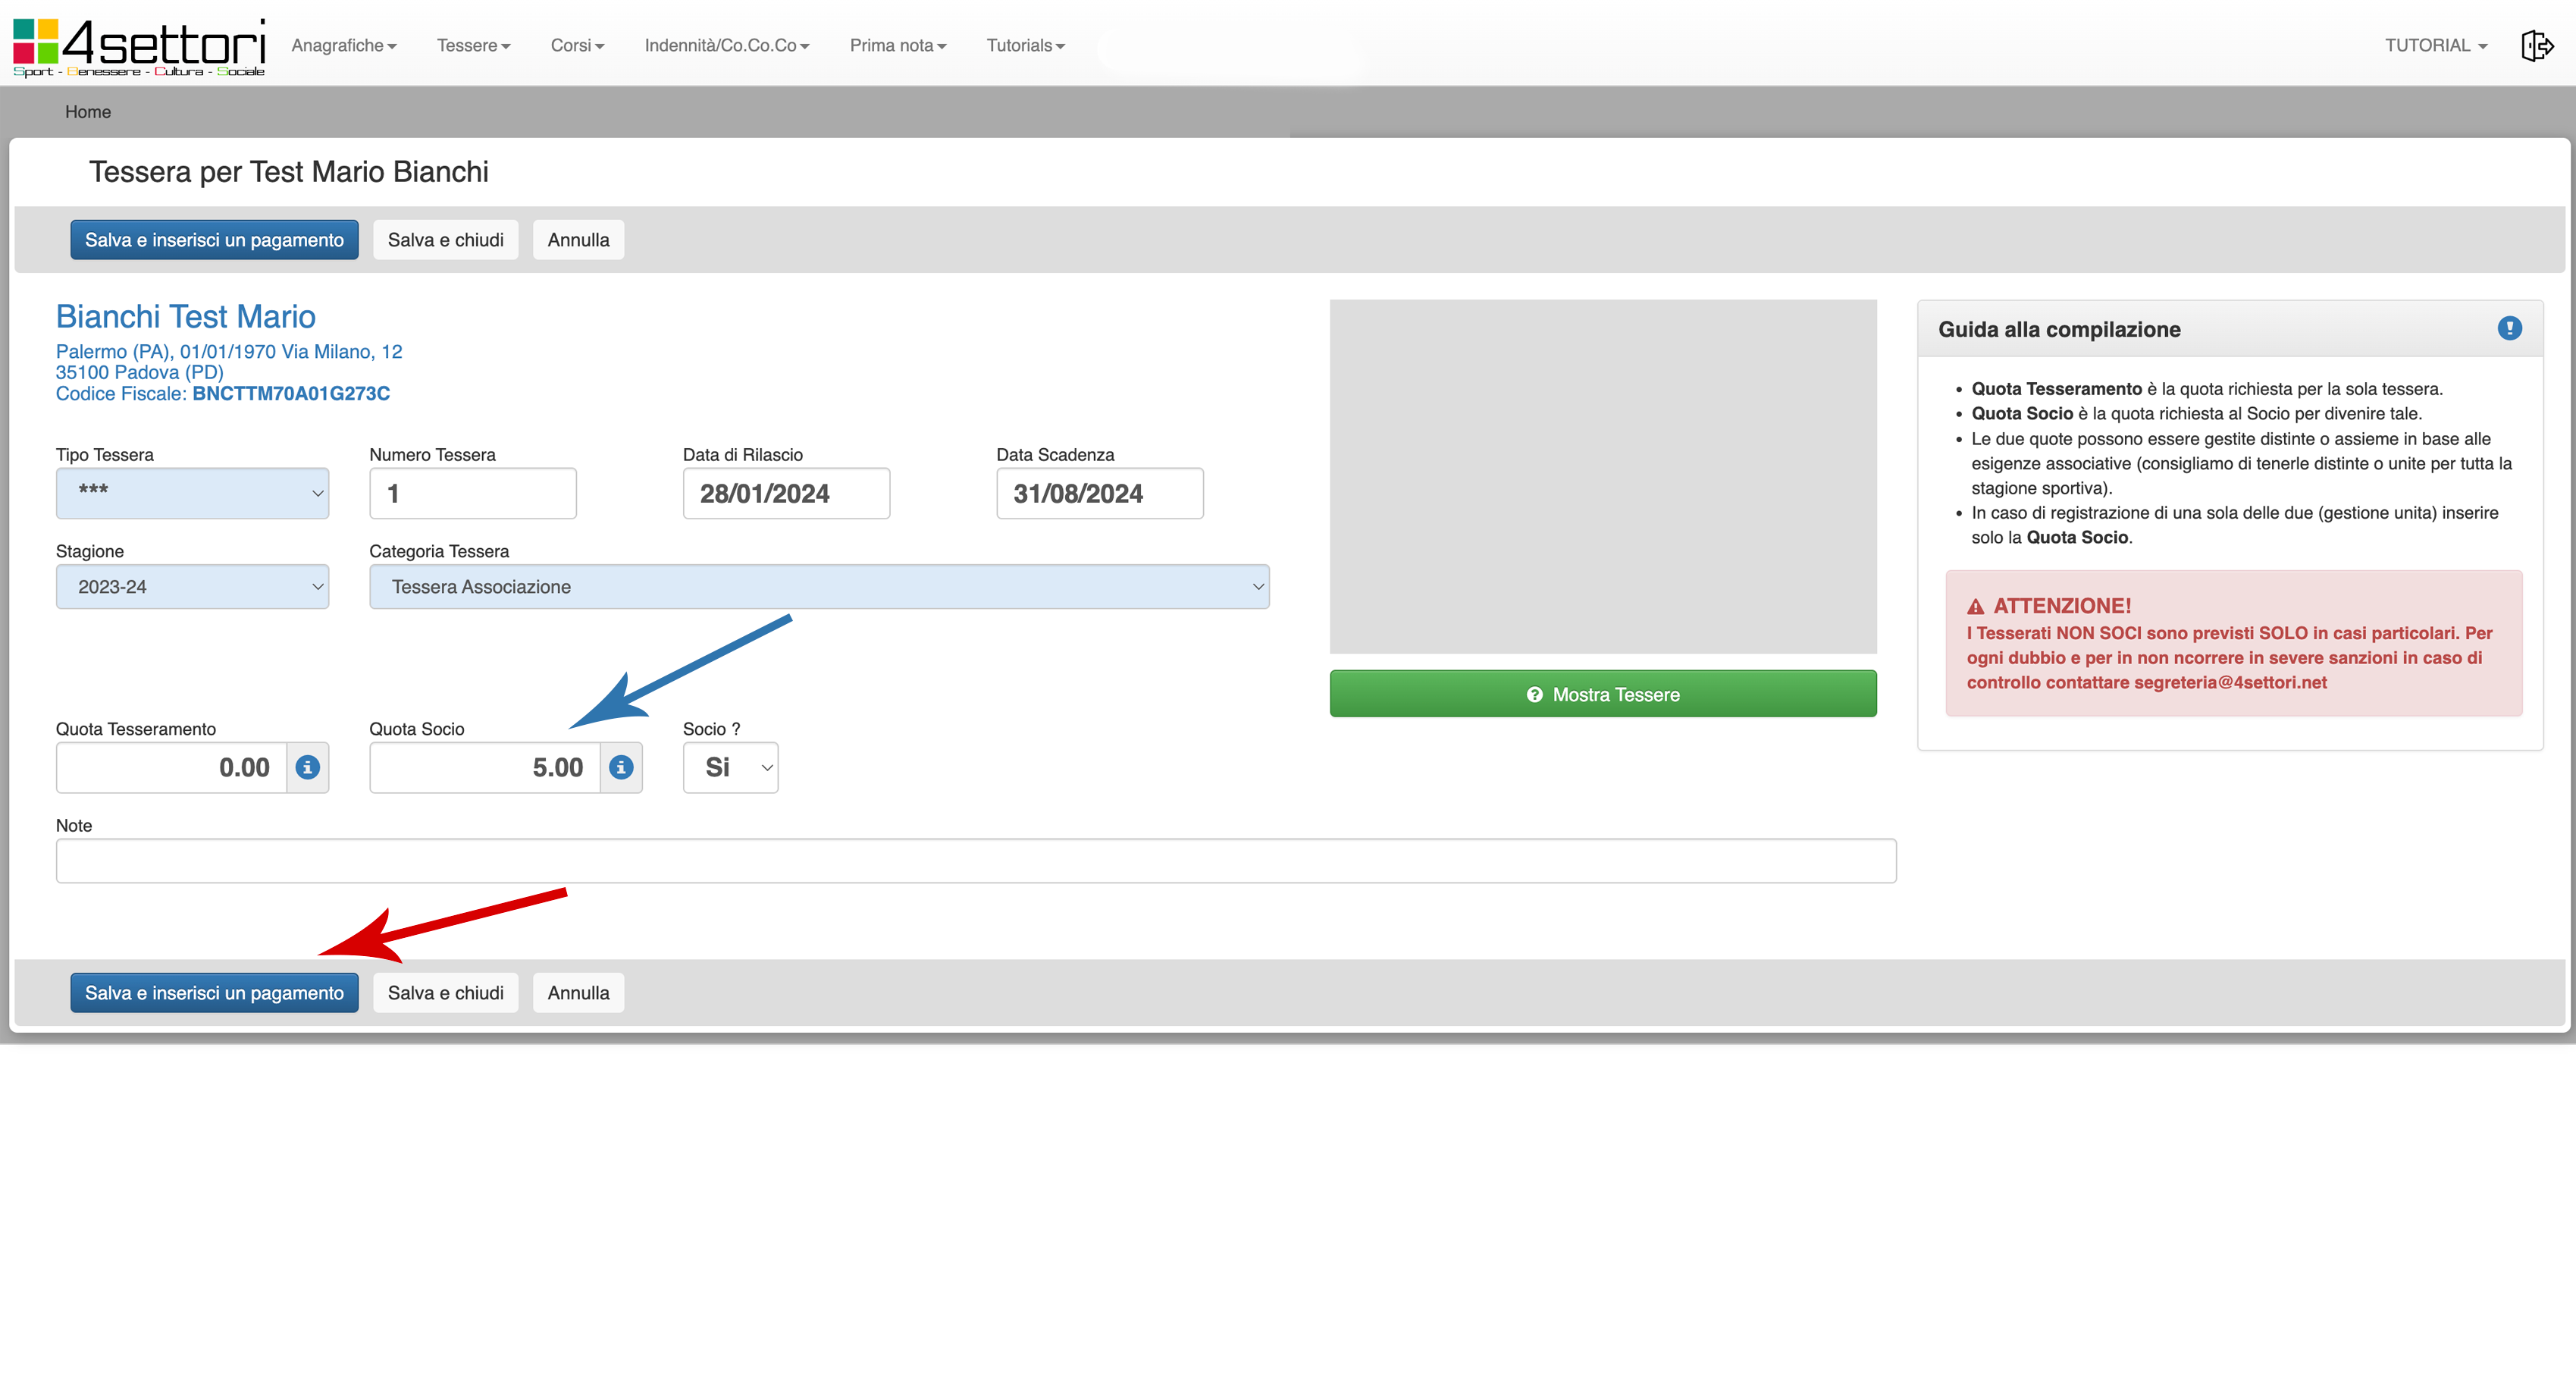Go to the Home breadcrumb link
Image resolution: width=2576 pixels, height=1383 pixels.
click(88, 112)
